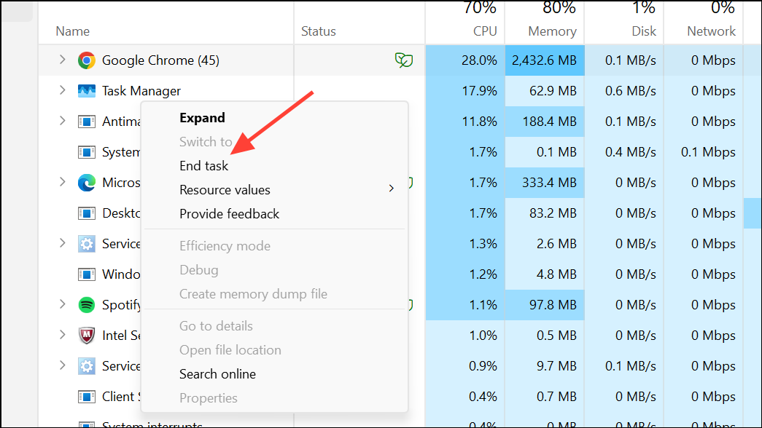Click the McAfee shield icon for Intel

pos(87,335)
